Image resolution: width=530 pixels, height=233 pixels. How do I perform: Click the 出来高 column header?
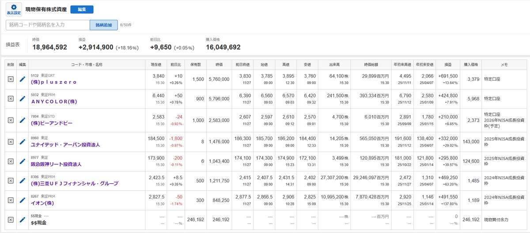[x=333, y=65]
